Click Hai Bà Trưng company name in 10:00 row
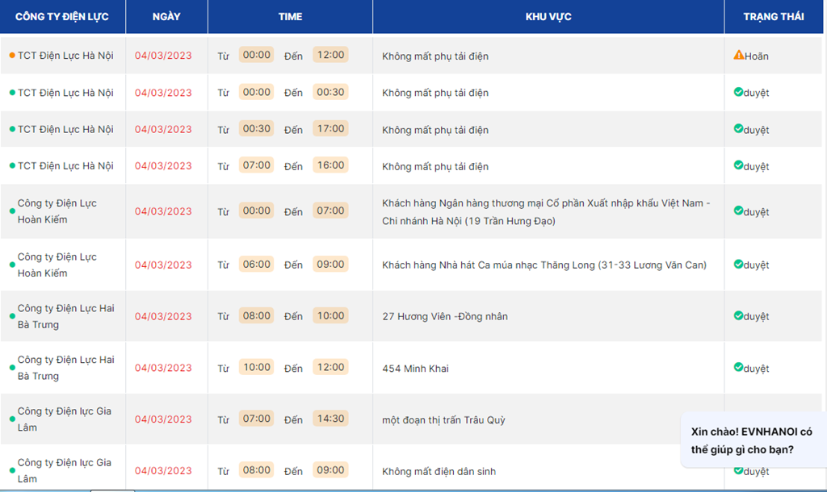The height and width of the screenshot is (492, 827). pyautogui.click(x=66, y=368)
